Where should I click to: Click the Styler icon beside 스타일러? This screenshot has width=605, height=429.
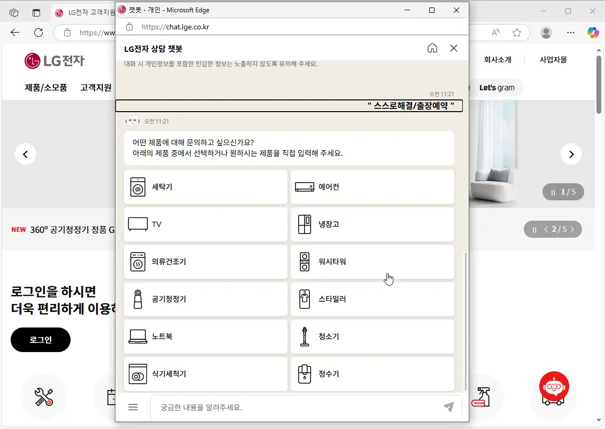coord(305,299)
